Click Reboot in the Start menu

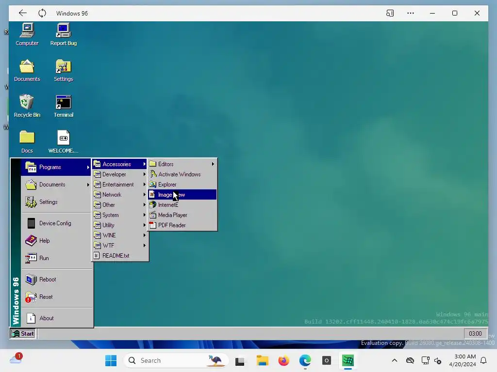(x=56, y=279)
